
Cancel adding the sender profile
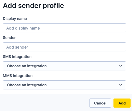click(x=100, y=103)
